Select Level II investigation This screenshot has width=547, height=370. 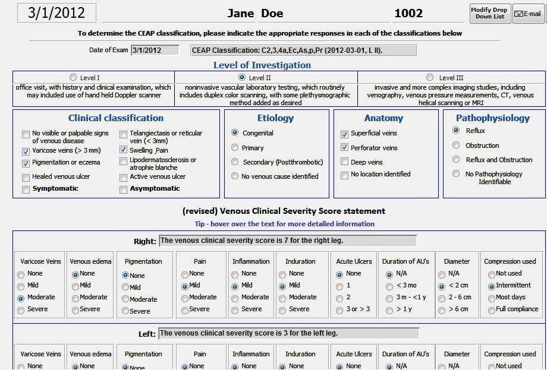242,77
